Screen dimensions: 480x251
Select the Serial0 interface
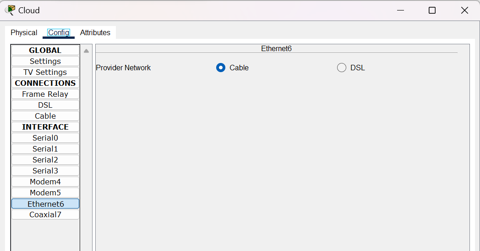pos(45,138)
